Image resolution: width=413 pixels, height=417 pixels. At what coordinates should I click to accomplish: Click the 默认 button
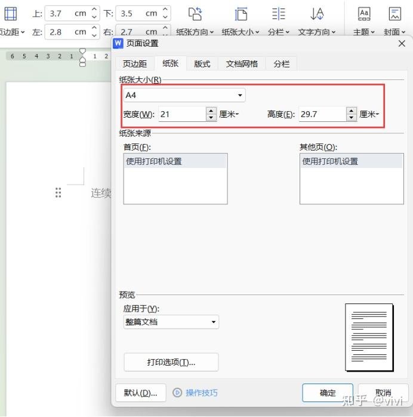point(141,393)
